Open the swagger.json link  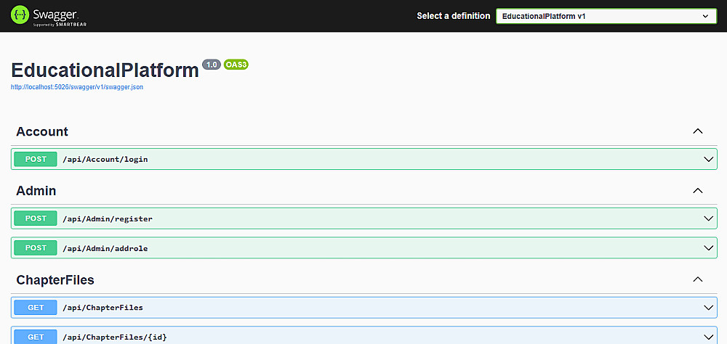71,87
